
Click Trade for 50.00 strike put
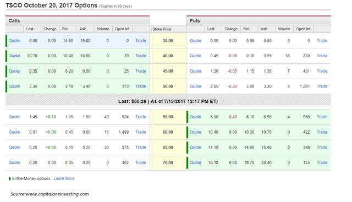coord(322,86)
